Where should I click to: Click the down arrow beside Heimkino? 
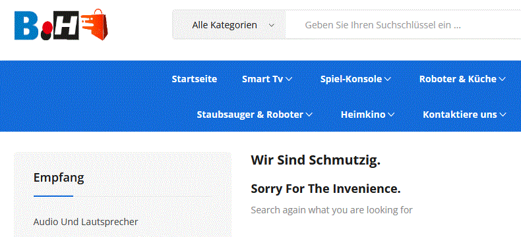[391, 115]
